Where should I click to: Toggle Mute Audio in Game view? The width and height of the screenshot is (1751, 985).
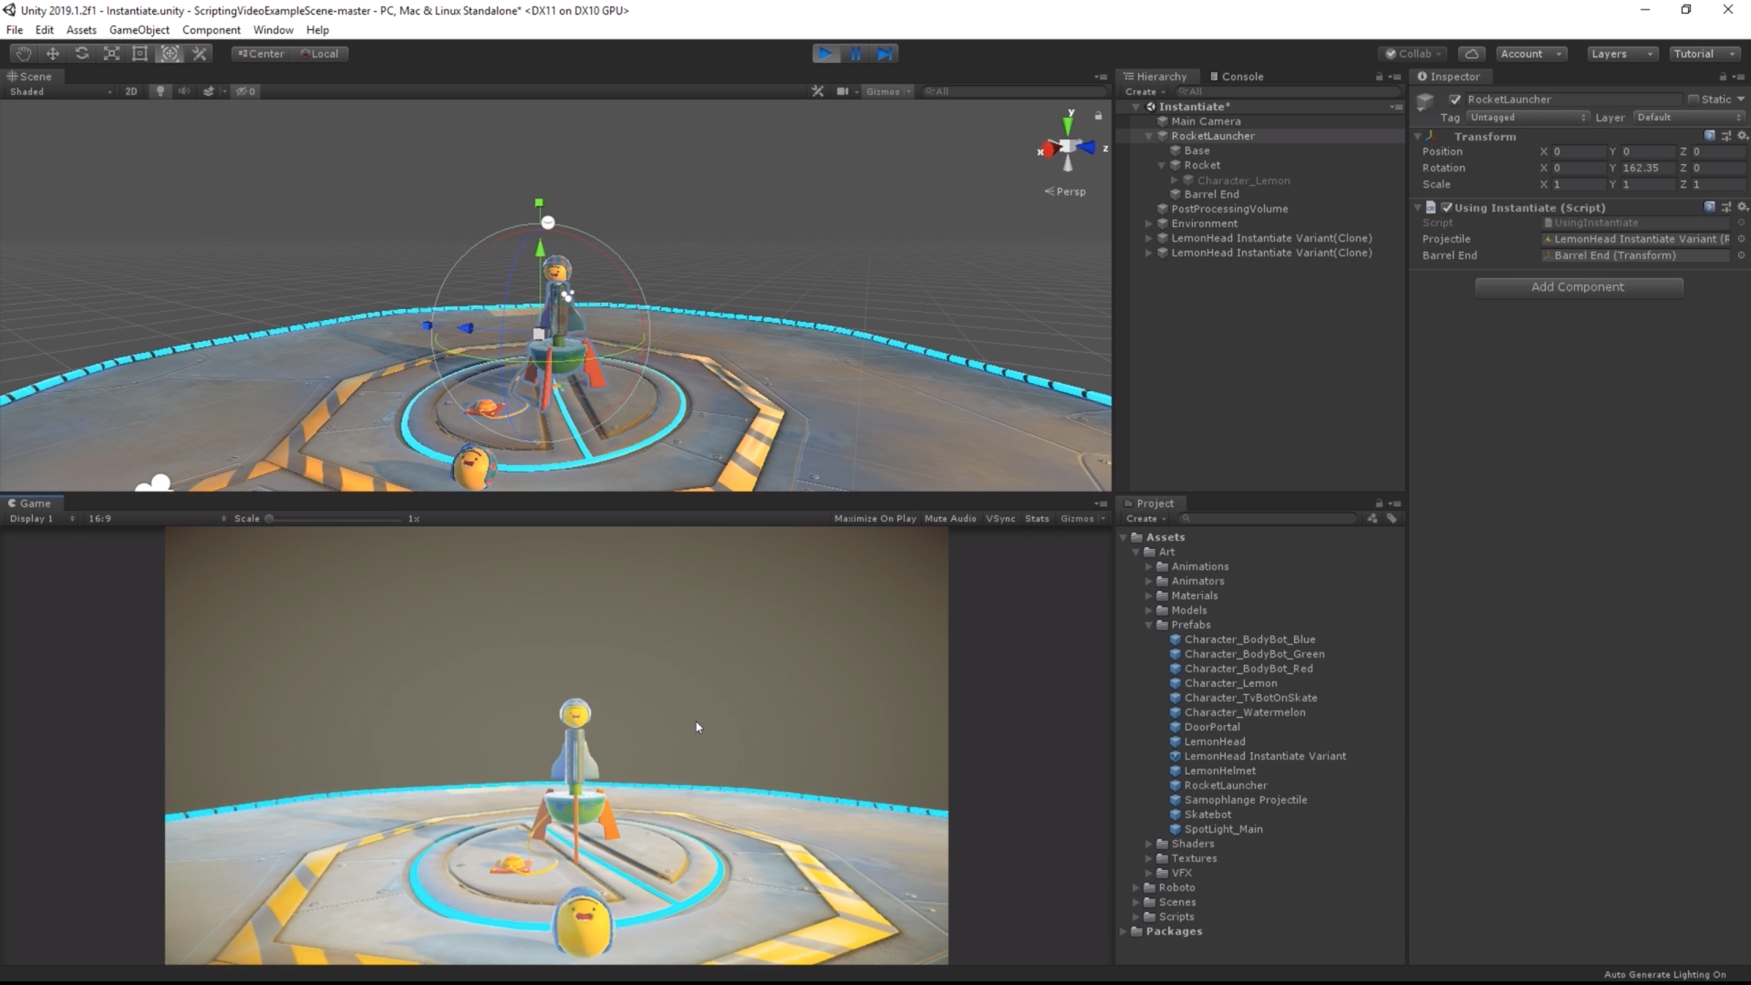click(950, 518)
